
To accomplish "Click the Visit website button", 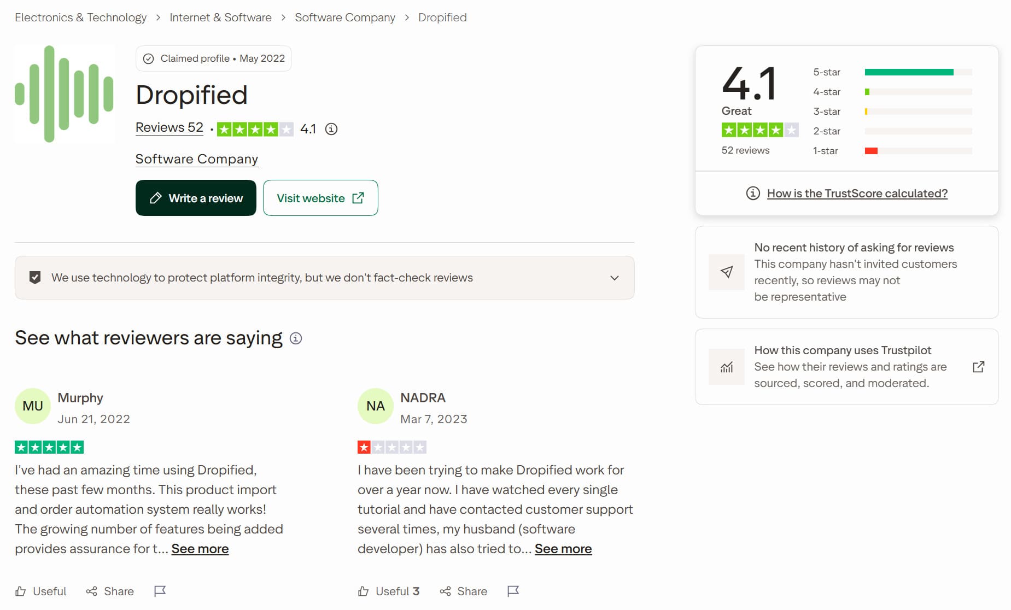I will tap(320, 198).
